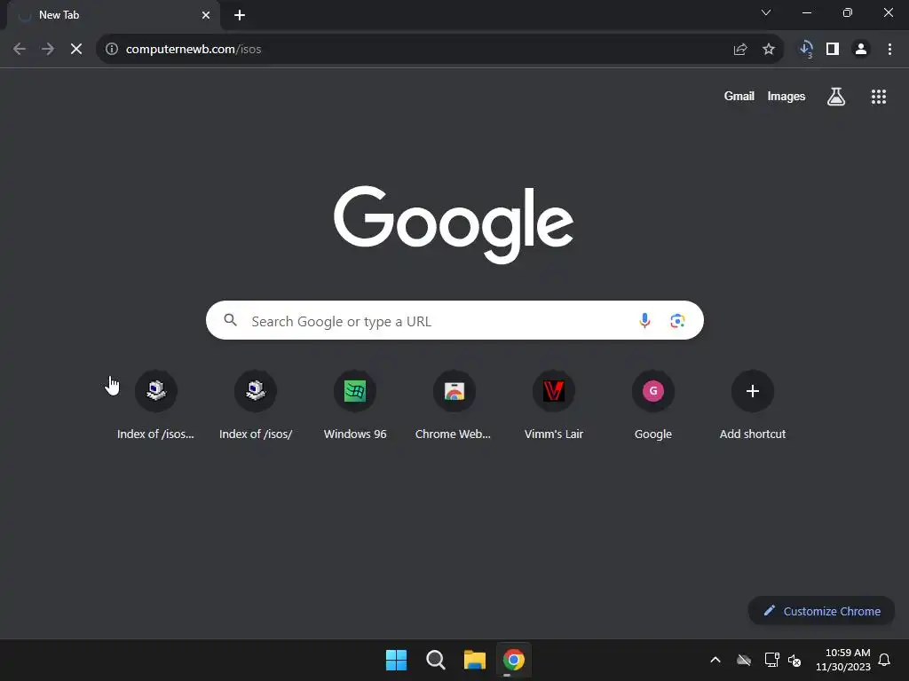Start voice search with microphone icon
This screenshot has width=909, height=681.
click(644, 320)
